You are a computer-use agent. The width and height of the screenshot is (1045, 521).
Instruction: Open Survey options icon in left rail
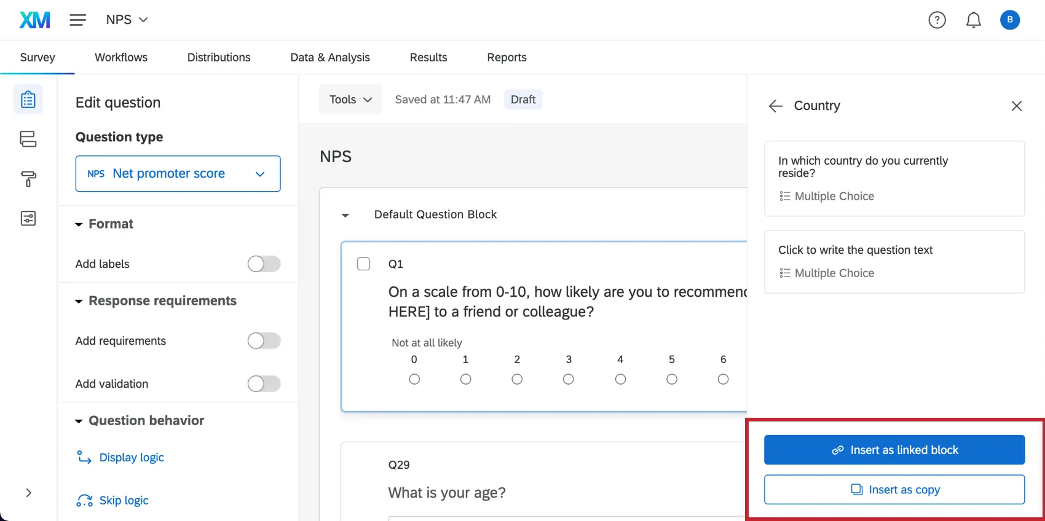(28, 219)
